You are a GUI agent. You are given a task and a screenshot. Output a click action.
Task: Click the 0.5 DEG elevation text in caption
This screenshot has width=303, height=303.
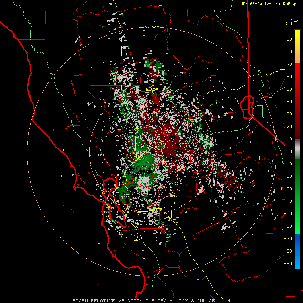[156, 301]
